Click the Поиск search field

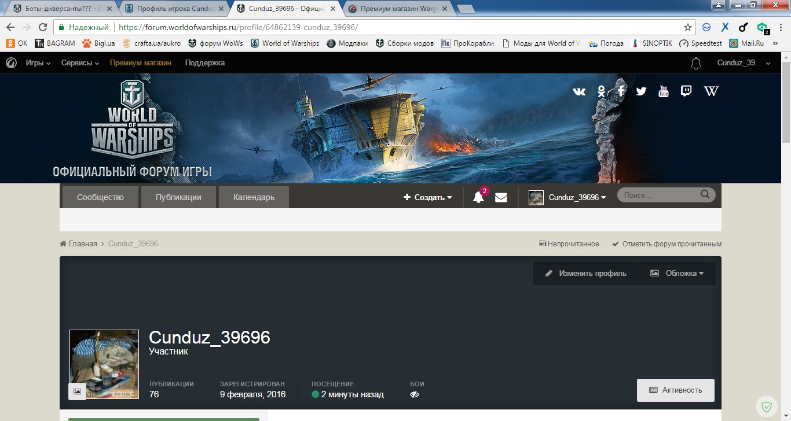click(659, 195)
